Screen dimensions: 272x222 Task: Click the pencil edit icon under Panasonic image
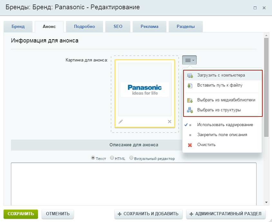click(121, 122)
